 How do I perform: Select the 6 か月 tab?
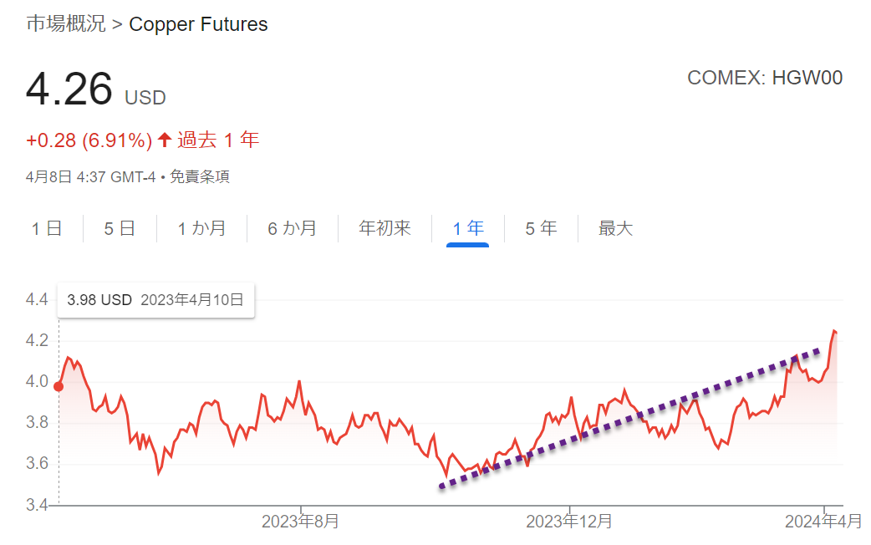(x=293, y=228)
